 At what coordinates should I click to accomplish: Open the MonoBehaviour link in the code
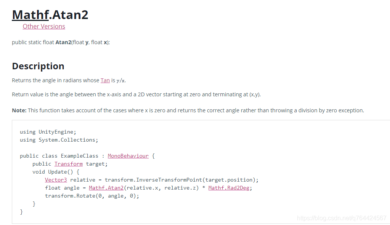(128, 156)
